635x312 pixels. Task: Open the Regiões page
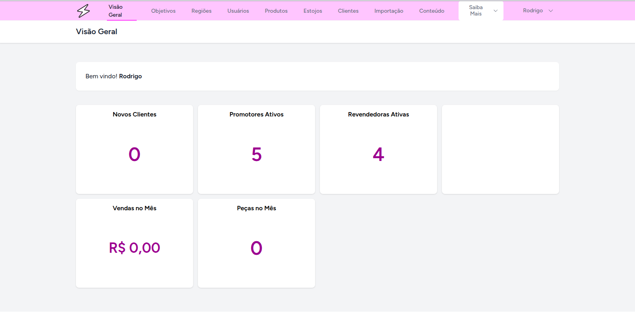coord(201,11)
